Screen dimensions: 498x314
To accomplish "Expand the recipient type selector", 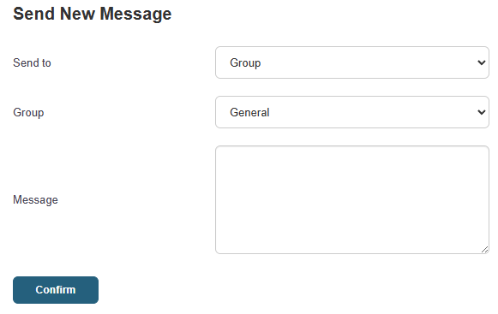I will click(352, 62).
